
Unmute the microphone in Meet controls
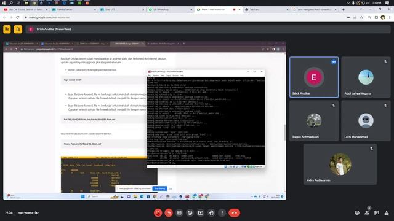[158, 213]
